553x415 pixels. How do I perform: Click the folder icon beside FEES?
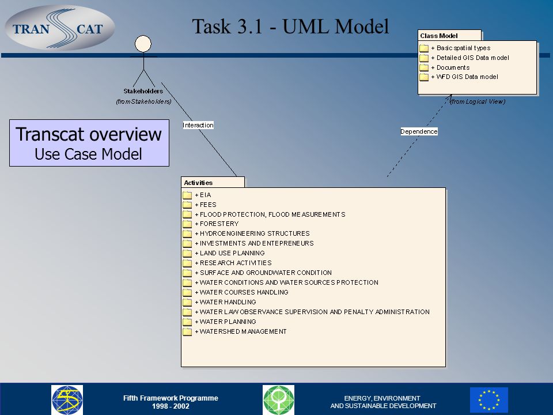click(x=187, y=205)
